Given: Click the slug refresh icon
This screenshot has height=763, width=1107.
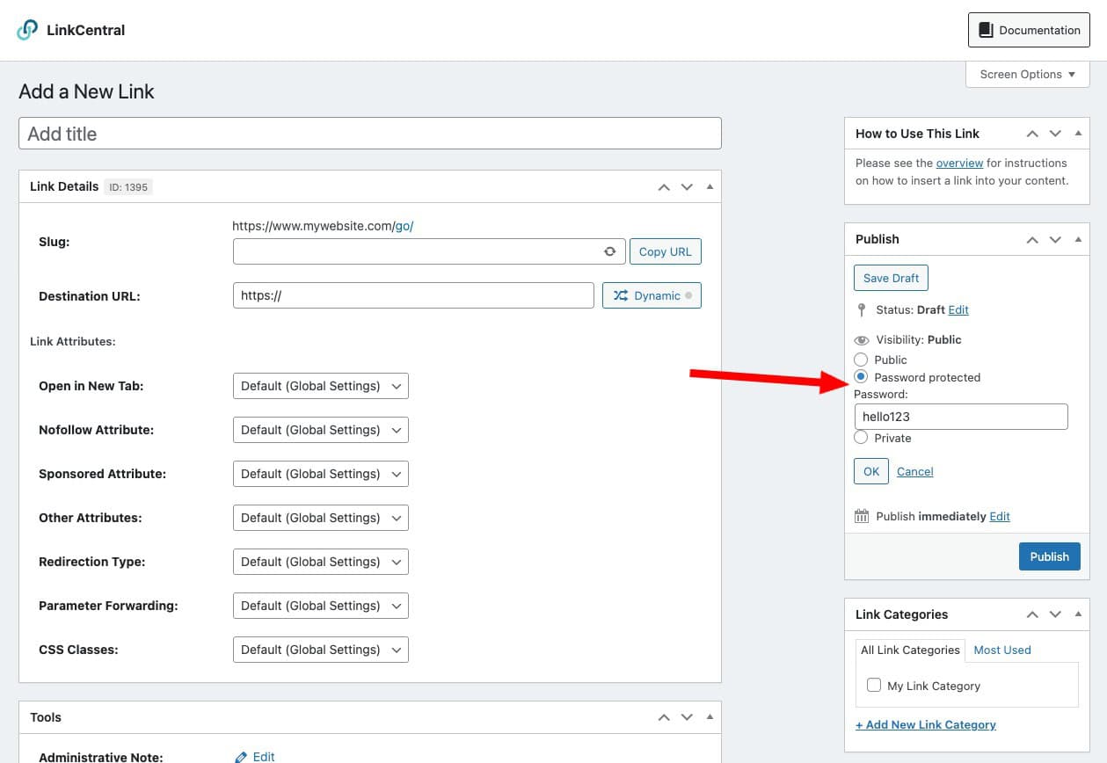Looking at the screenshot, I should [x=609, y=251].
